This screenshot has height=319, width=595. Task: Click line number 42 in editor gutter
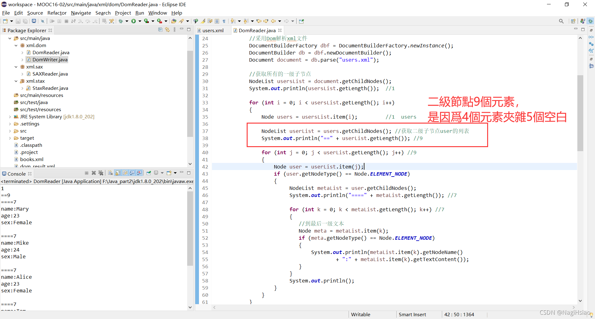click(x=205, y=167)
